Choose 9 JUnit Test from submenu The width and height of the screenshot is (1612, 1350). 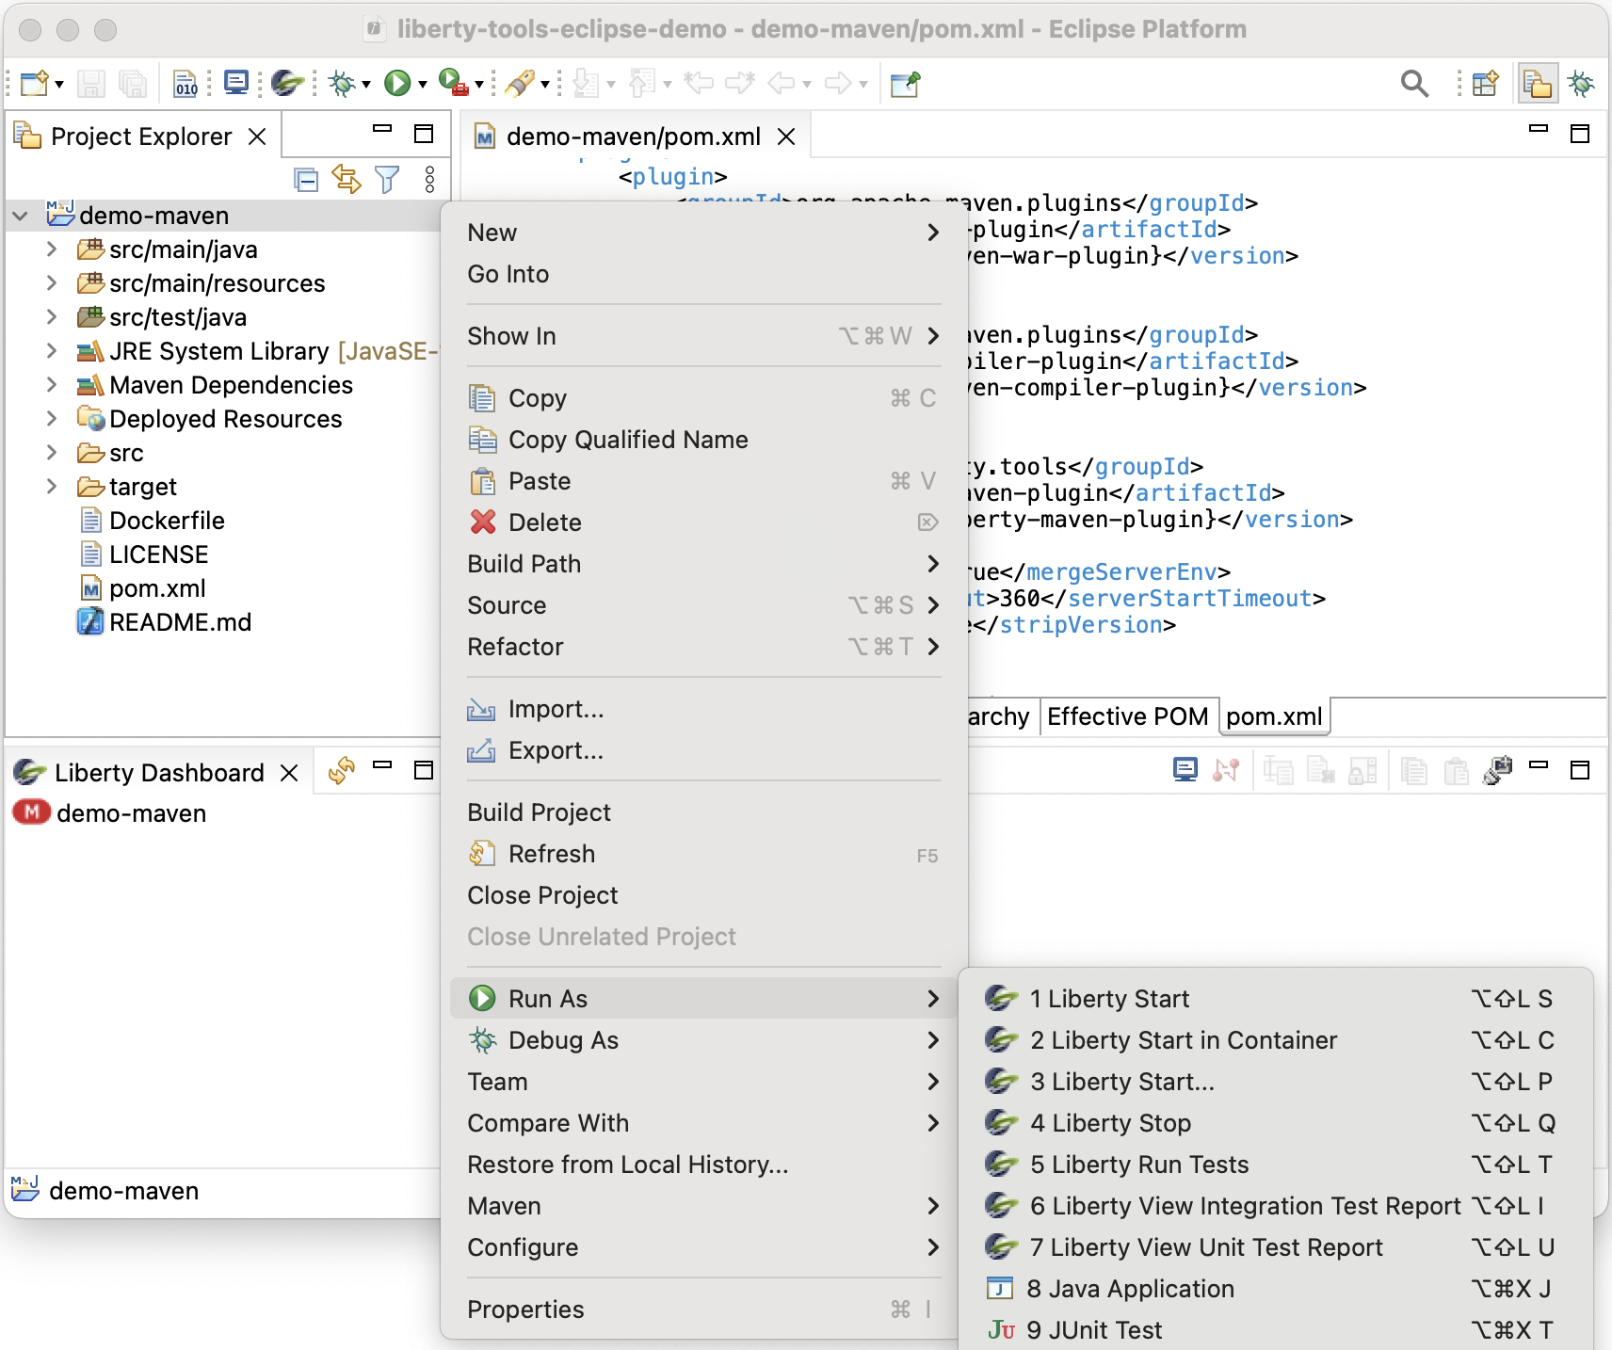[1276, 1330]
